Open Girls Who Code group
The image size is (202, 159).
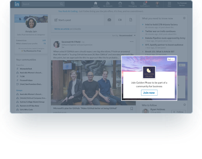[26, 109]
